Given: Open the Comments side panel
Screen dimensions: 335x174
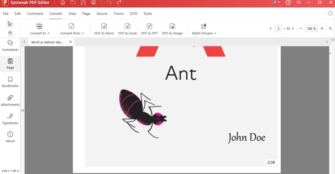Looking at the screenshot, I should point(10,46).
